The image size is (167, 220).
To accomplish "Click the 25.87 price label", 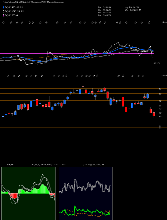I will tap(157, 63).
